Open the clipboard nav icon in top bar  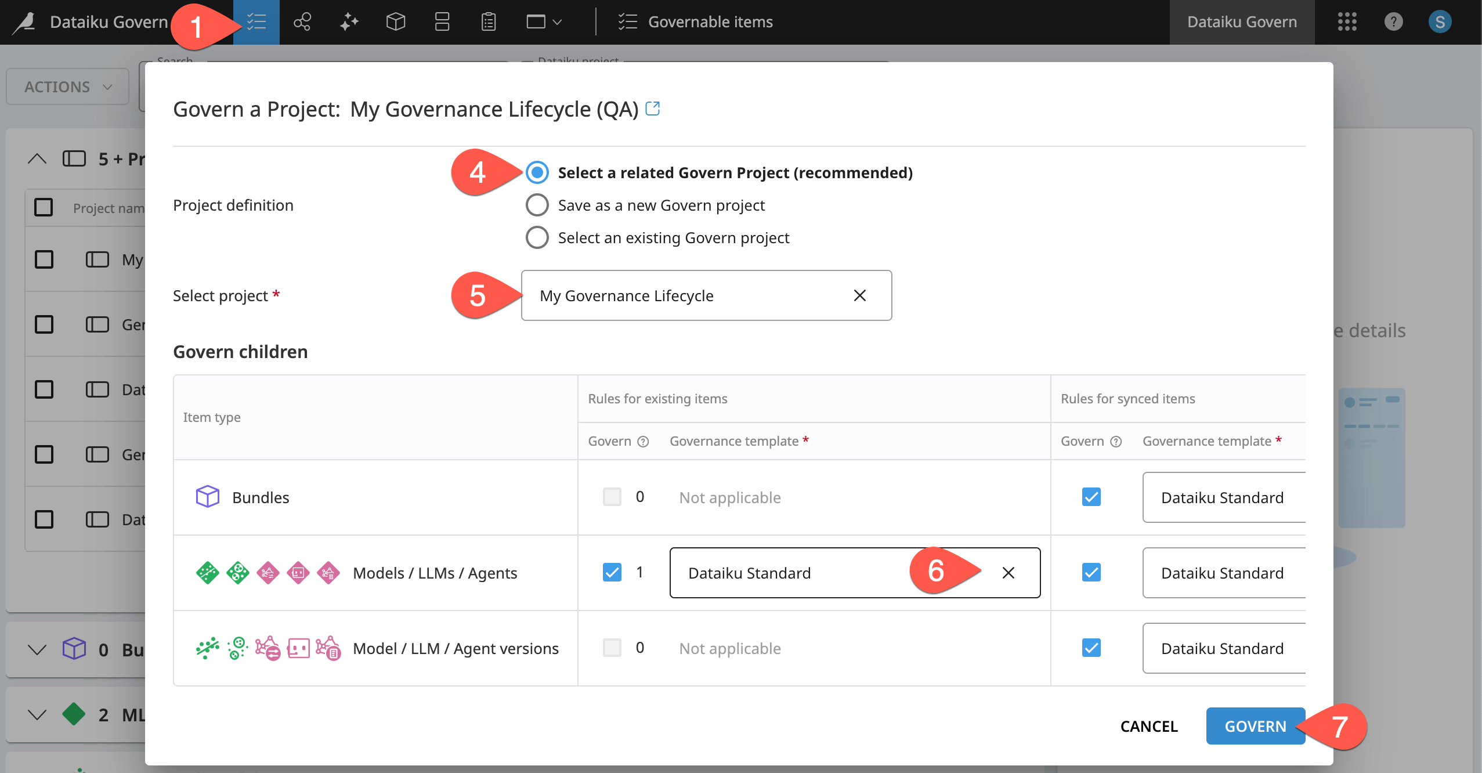489,22
